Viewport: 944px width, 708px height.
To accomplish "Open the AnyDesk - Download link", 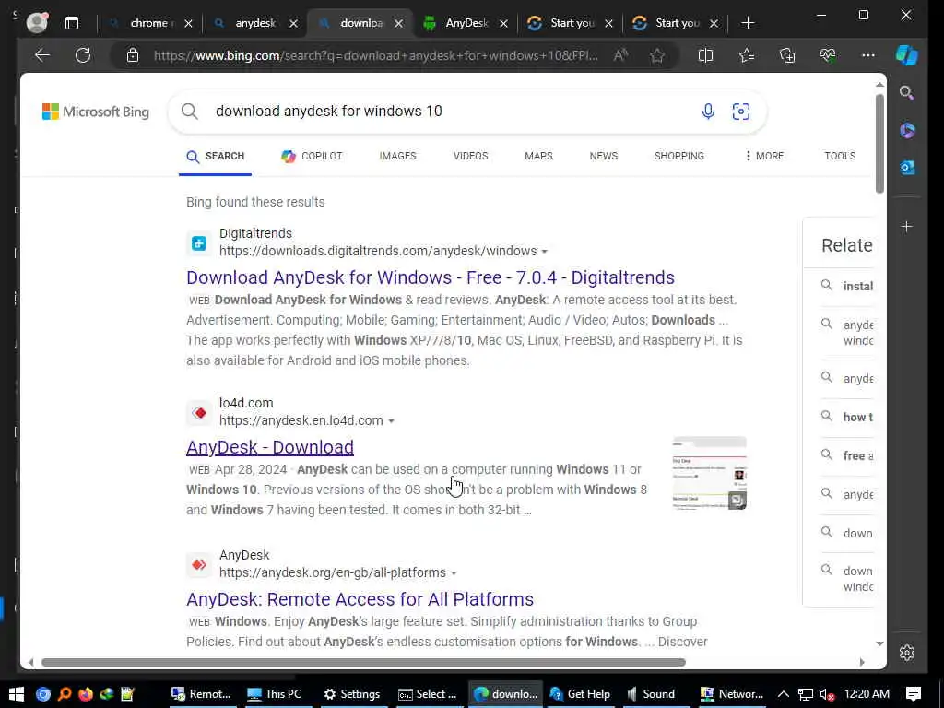I will click(x=270, y=447).
